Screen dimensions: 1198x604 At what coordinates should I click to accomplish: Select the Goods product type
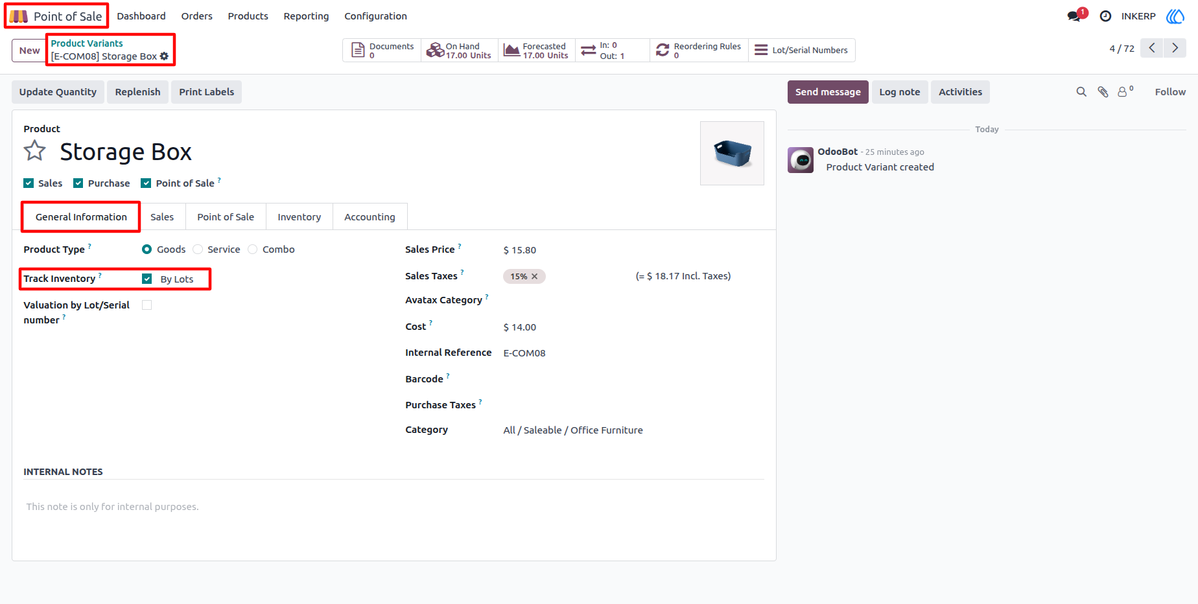147,250
